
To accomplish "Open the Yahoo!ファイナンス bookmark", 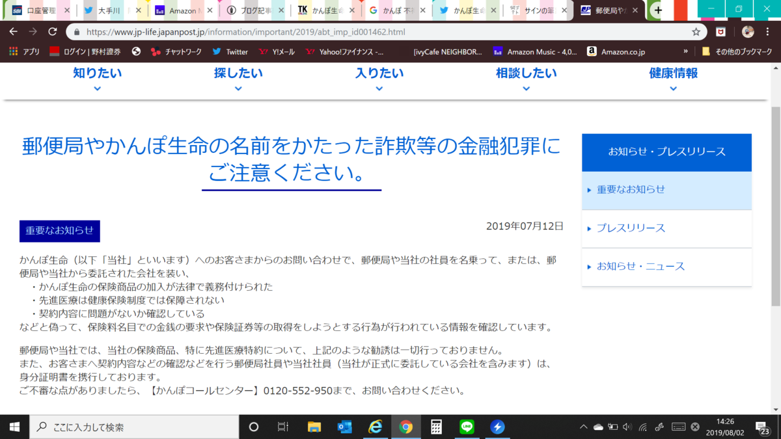I will tap(344, 51).
